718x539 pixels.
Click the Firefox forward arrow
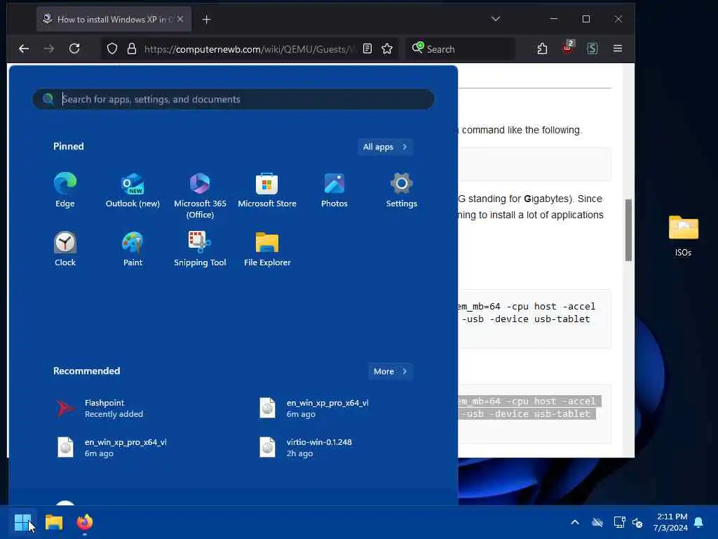click(x=49, y=48)
